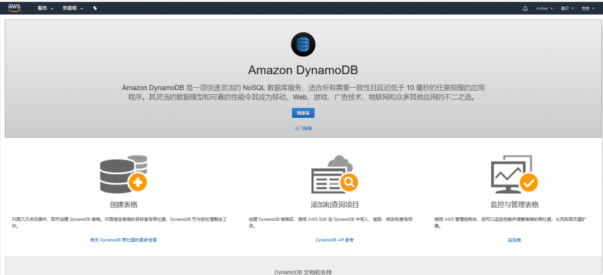Expand the 服务 services menu
Image resolution: width=603 pixels, height=275 pixels.
(45, 8)
